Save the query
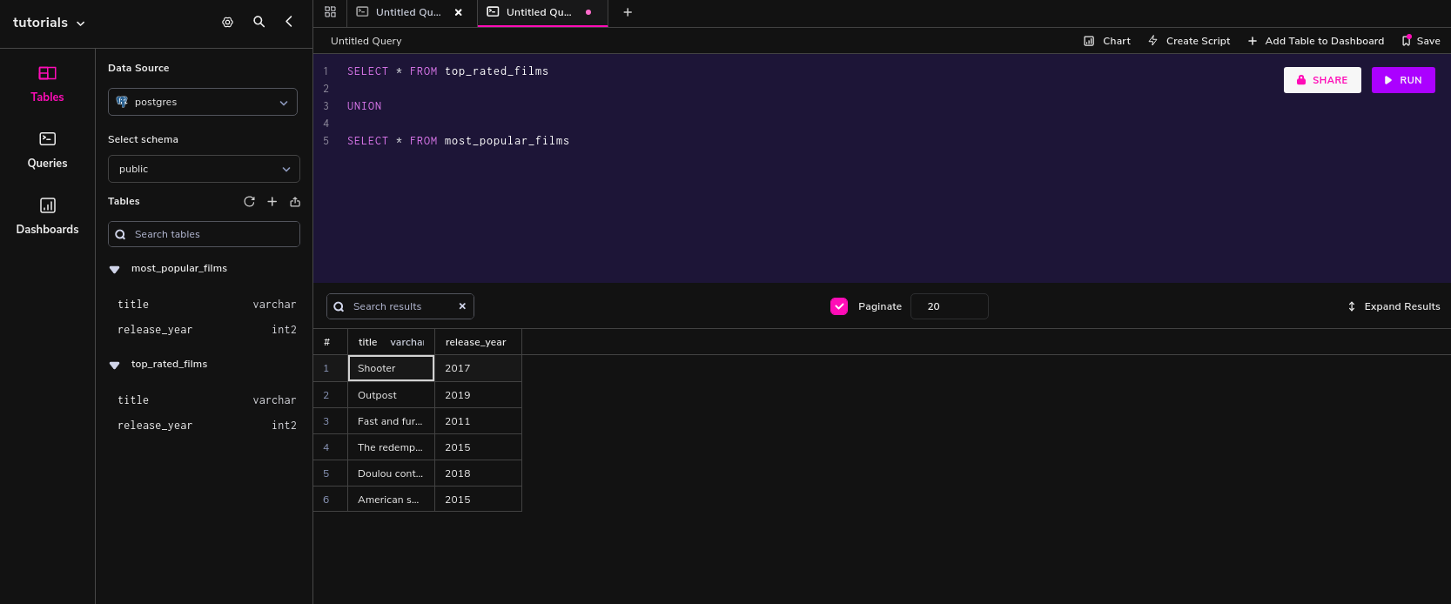The image size is (1451, 604). (1421, 41)
